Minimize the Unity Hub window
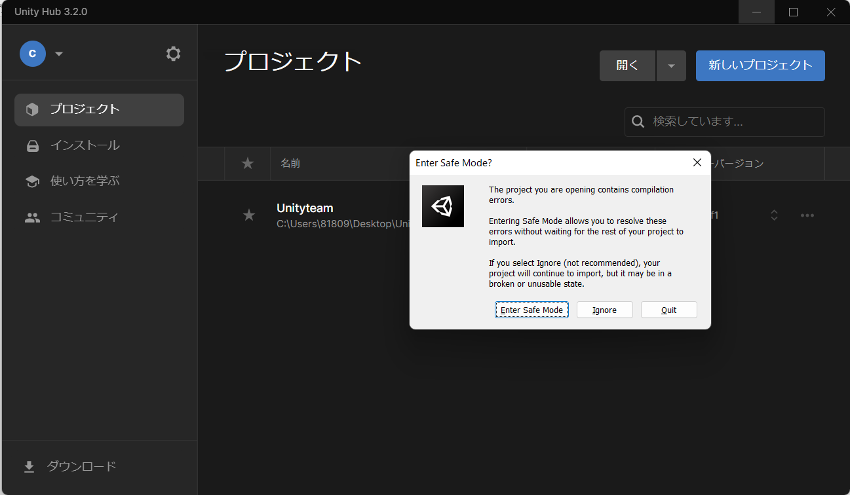Screen dimensions: 850x495 pos(757,12)
